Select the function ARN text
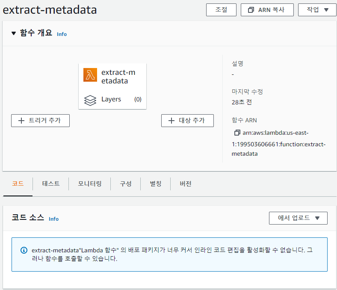 pos(278,143)
